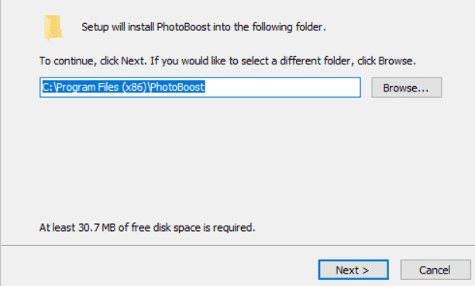Cancel the PhotoBoost setup
This screenshot has width=475, height=286.
tap(435, 270)
